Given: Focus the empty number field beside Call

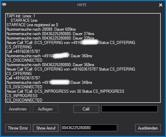Looking at the screenshot, I should pyautogui.click(x=129, y=109).
